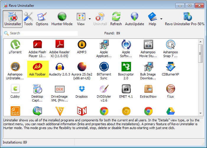The image size is (207, 148).
Task: Open the Options dialog
Action: tap(42, 19)
